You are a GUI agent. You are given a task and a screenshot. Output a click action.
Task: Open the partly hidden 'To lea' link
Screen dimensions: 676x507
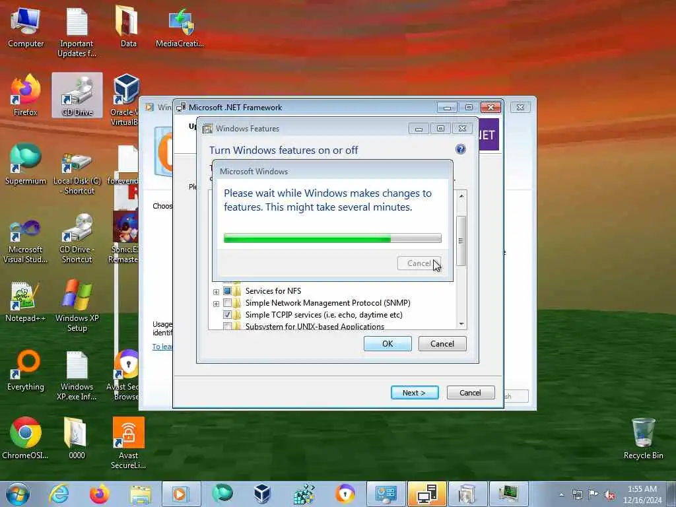coord(162,347)
